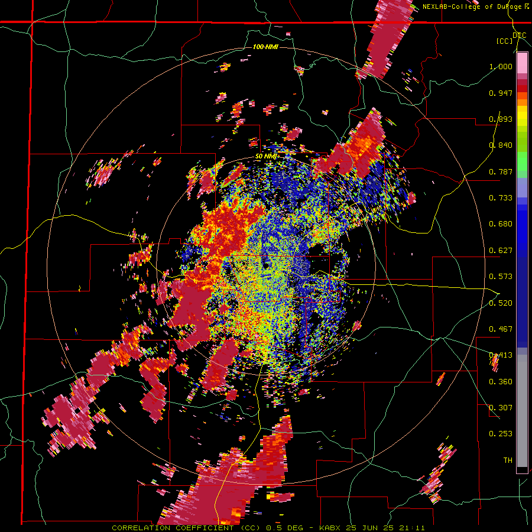Click the 0.840 legend value
532x532 pixels.
click(x=501, y=145)
